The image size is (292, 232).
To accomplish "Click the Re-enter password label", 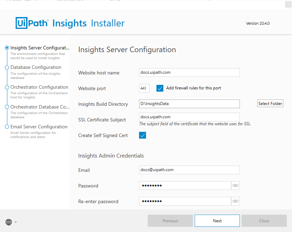I will pyautogui.click(x=98, y=202).
